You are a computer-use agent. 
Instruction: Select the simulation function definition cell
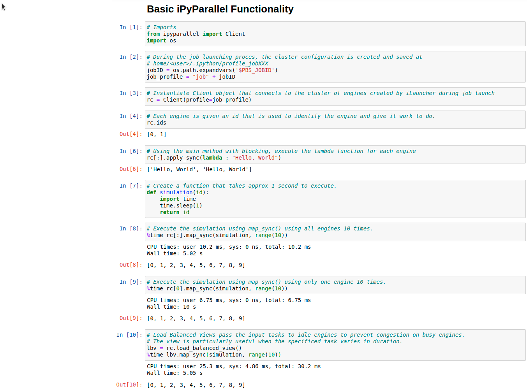[335, 199]
